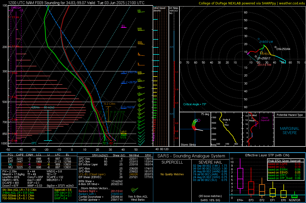The image size is (306, 203).
Task: Click the 218/33 LM hodograph label
Action: tap(266, 42)
